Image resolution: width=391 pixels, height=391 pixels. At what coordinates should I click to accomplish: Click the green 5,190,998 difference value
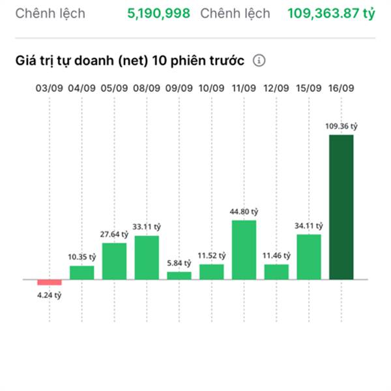tap(158, 14)
